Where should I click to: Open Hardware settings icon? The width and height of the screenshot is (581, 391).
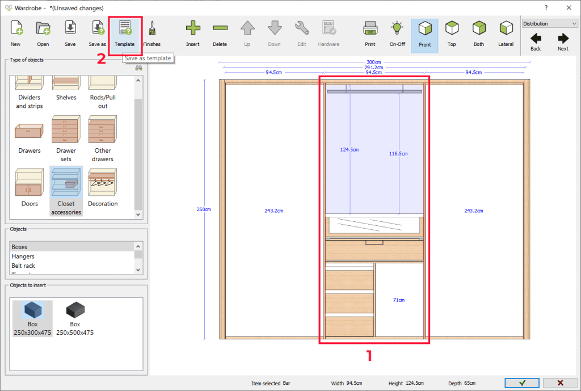coord(329,33)
